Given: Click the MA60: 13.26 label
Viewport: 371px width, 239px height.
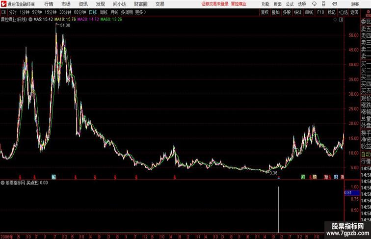Looking at the screenshot, I should [x=111, y=20].
